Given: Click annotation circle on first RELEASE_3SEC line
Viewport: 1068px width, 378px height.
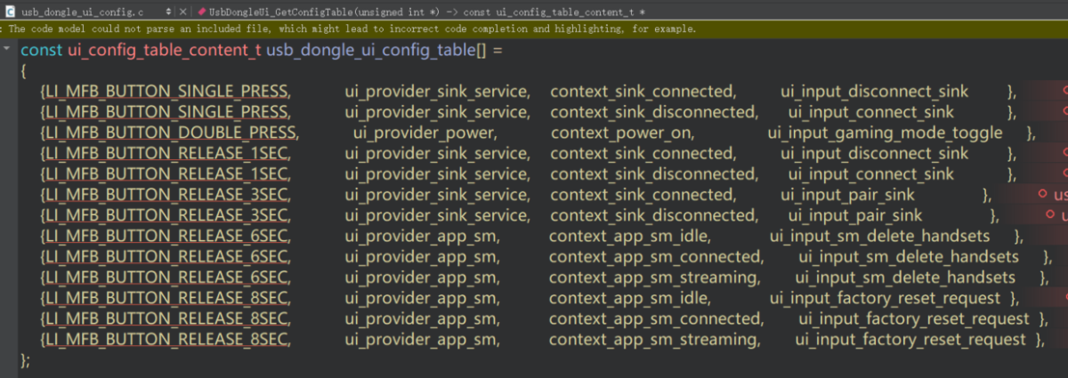Looking at the screenshot, I should tap(1042, 194).
